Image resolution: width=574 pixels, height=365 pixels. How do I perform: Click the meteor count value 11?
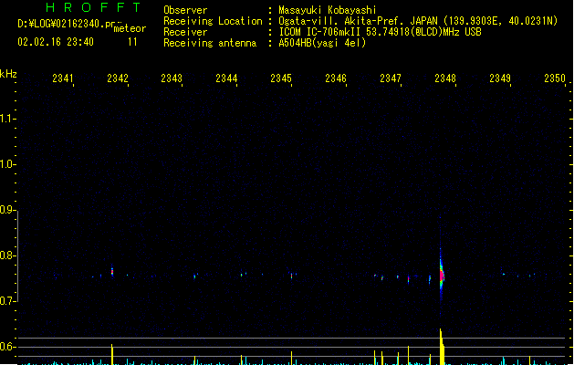click(x=132, y=42)
